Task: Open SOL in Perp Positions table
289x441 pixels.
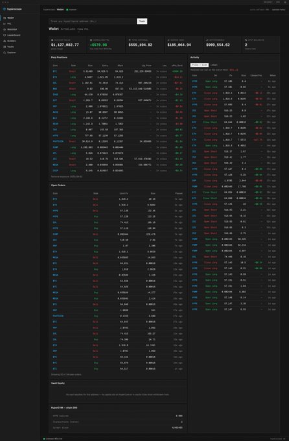Action: point(55,83)
